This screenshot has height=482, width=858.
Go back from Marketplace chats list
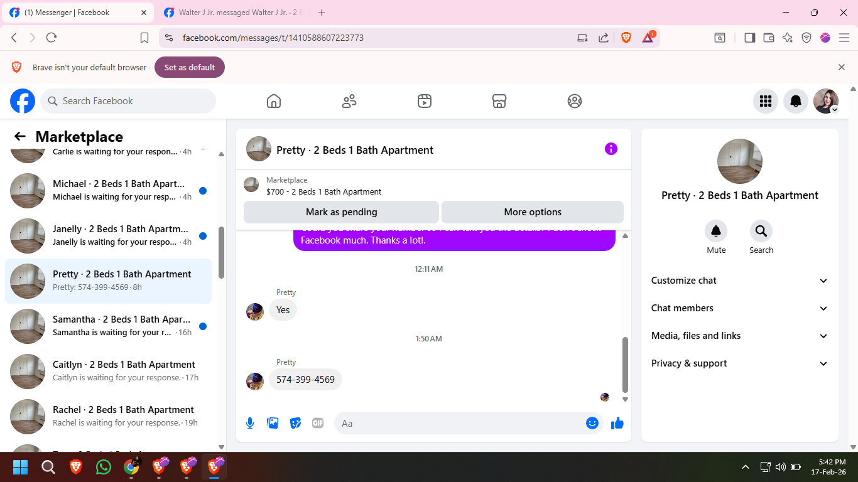point(20,137)
